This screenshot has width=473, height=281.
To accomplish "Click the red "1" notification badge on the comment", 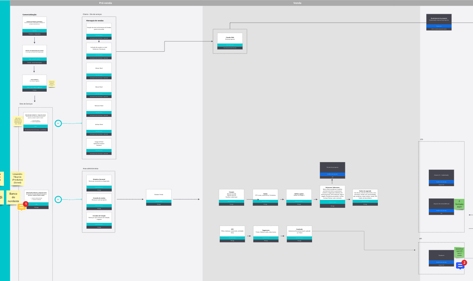I will tap(25, 203).
